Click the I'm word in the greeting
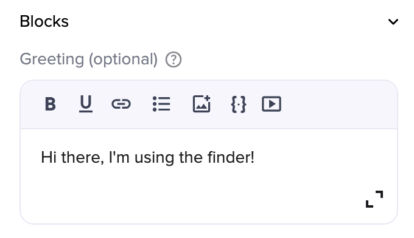 click(x=119, y=157)
